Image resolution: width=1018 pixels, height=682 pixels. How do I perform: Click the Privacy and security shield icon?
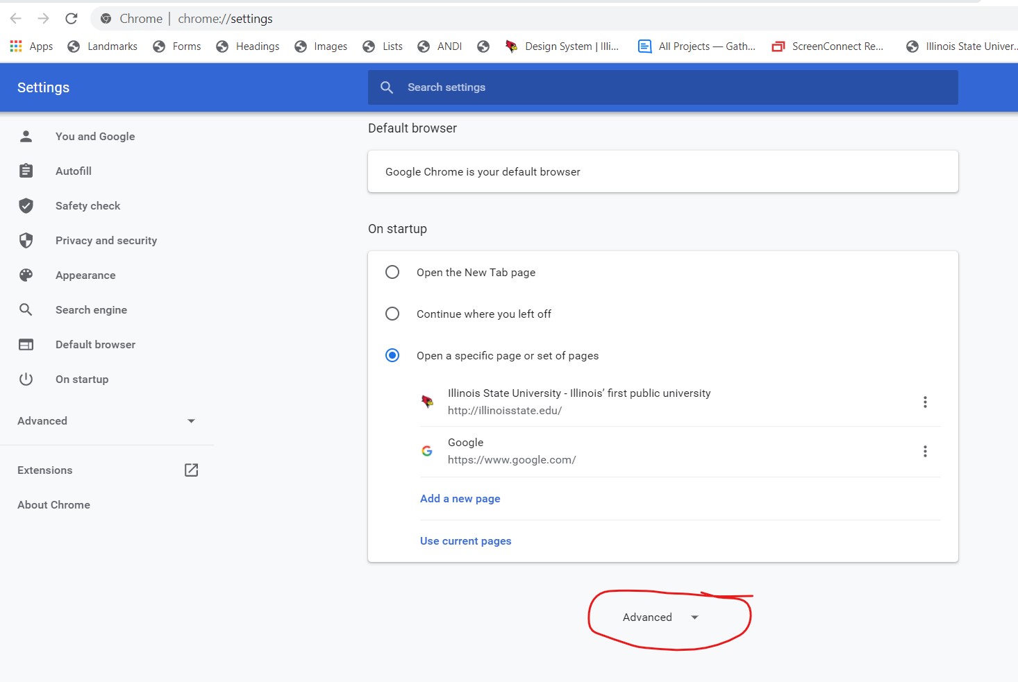[26, 241]
